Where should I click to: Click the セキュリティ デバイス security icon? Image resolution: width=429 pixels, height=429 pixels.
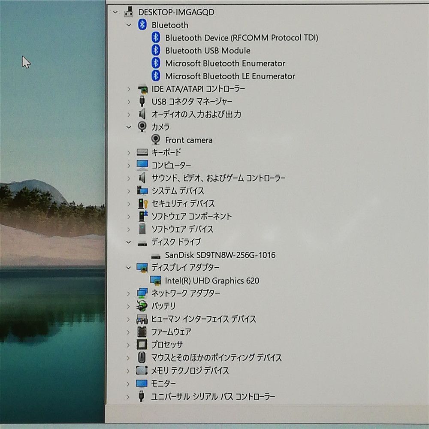[142, 203]
